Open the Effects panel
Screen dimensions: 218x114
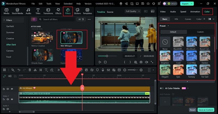pyautogui.click(x=58, y=11)
